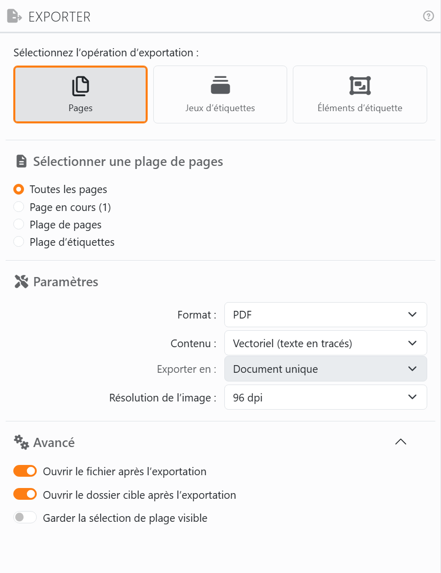
Task: Collapse the Avancé section with chevron
Action: pyautogui.click(x=401, y=442)
